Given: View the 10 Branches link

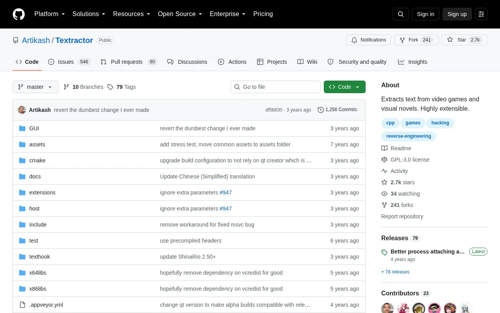Looking at the screenshot, I should [x=83, y=87].
